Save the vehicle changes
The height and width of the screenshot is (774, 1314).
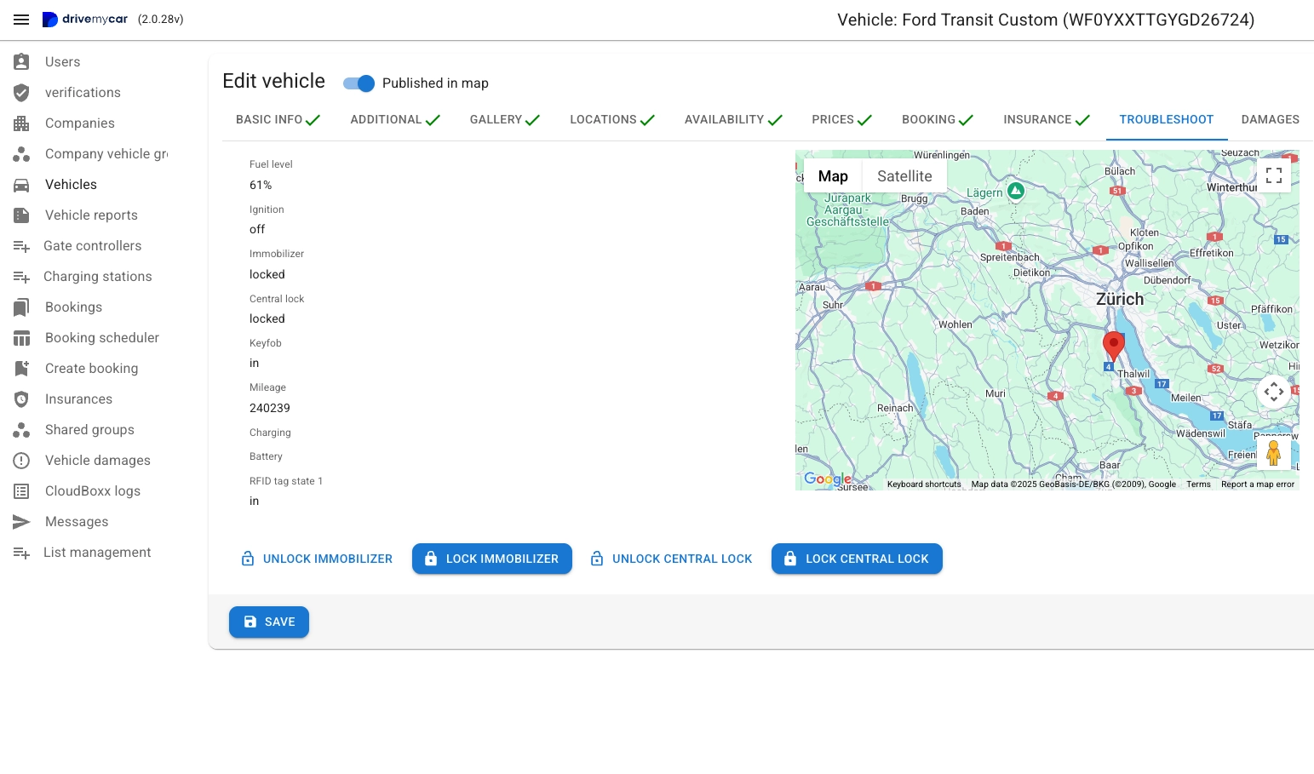pyautogui.click(x=268, y=622)
